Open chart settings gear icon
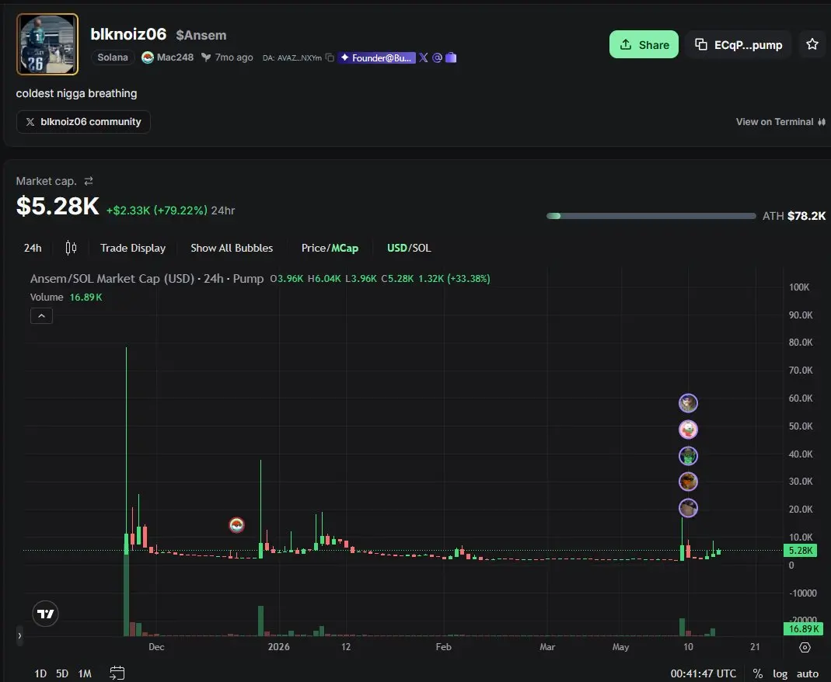Viewport: 831px width, 682px height. [805, 647]
